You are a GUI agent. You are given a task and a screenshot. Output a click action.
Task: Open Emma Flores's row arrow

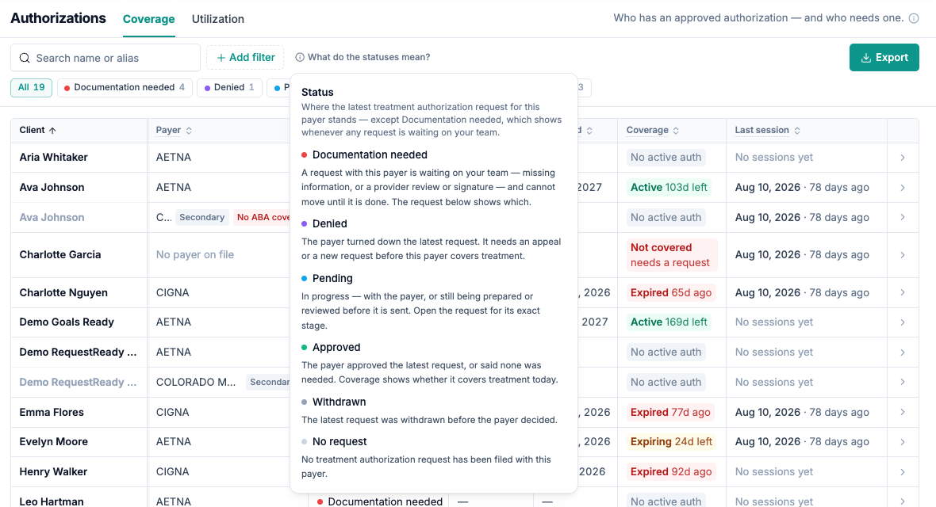(x=903, y=412)
